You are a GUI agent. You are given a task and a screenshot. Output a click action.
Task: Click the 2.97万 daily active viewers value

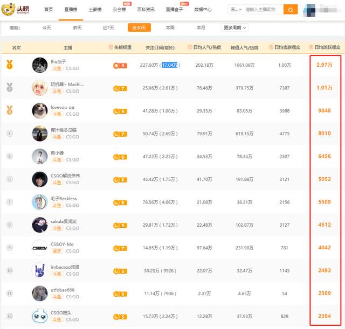(325, 65)
